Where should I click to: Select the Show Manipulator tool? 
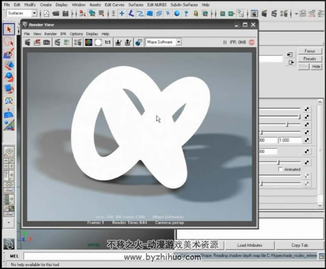point(9,125)
